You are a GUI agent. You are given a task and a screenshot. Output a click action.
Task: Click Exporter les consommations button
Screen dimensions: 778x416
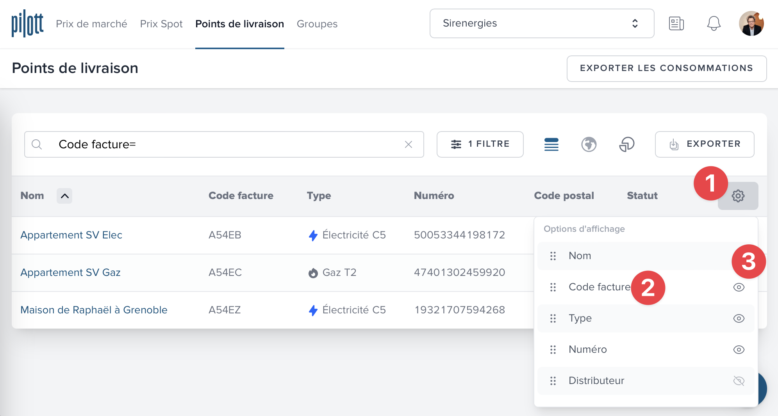(666, 68)
